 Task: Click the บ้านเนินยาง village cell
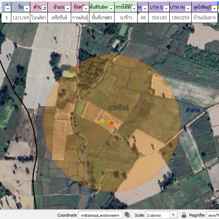[205, 18]
